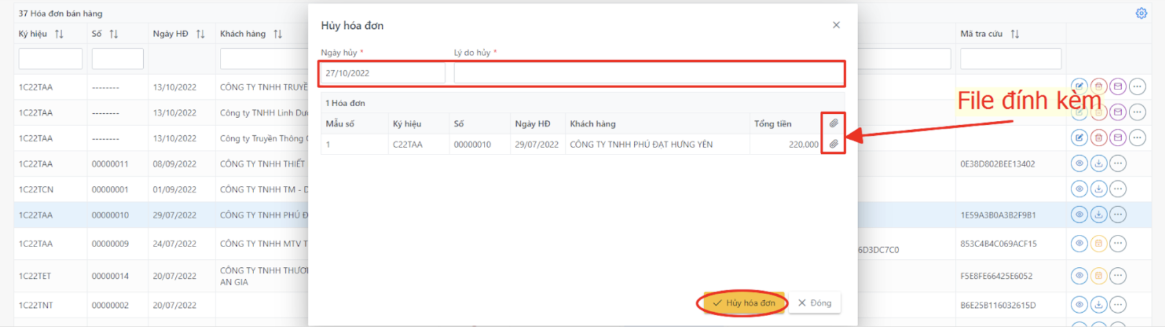Click lookup code 1E59A3B0A3B2F9B1
Image resolution: width=1165 pixels, height=327 pixels.
pyautogui.click(x=998, y=215)
